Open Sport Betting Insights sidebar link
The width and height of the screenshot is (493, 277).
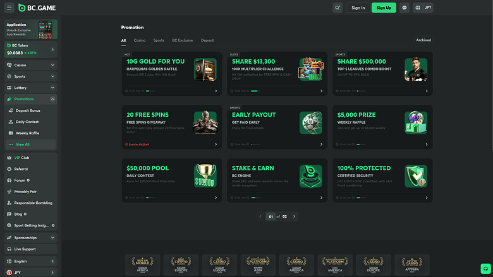[30, 225]
